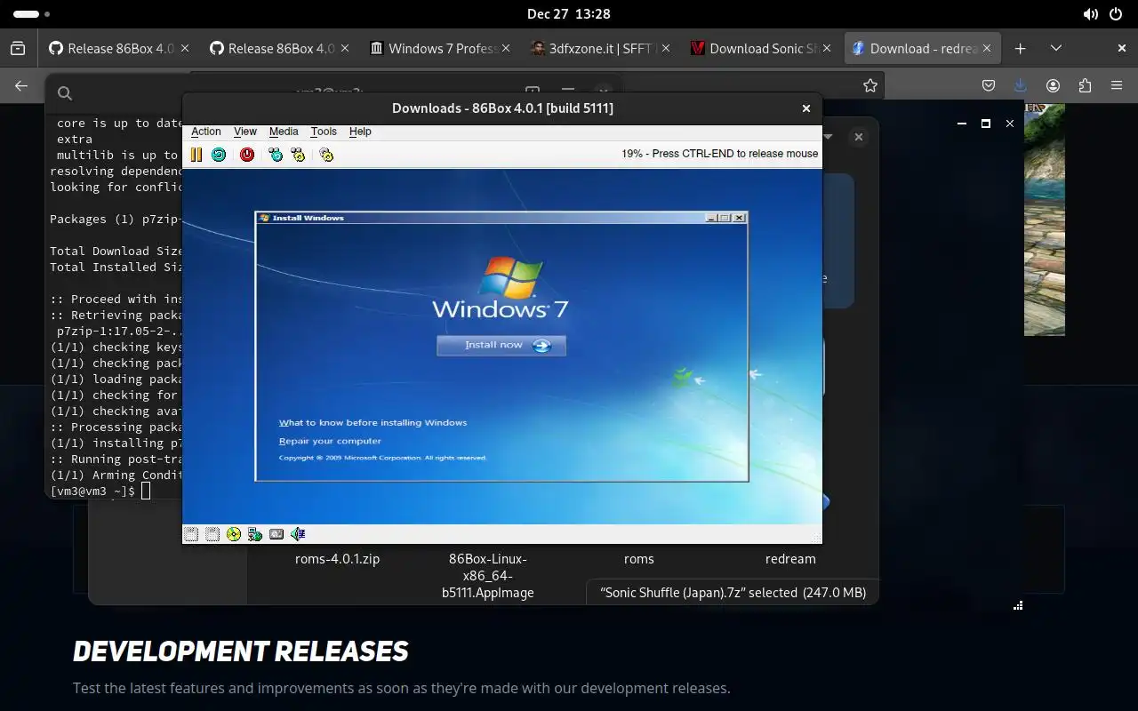Open the browser hamburger menu

(x=1117, y=85)
